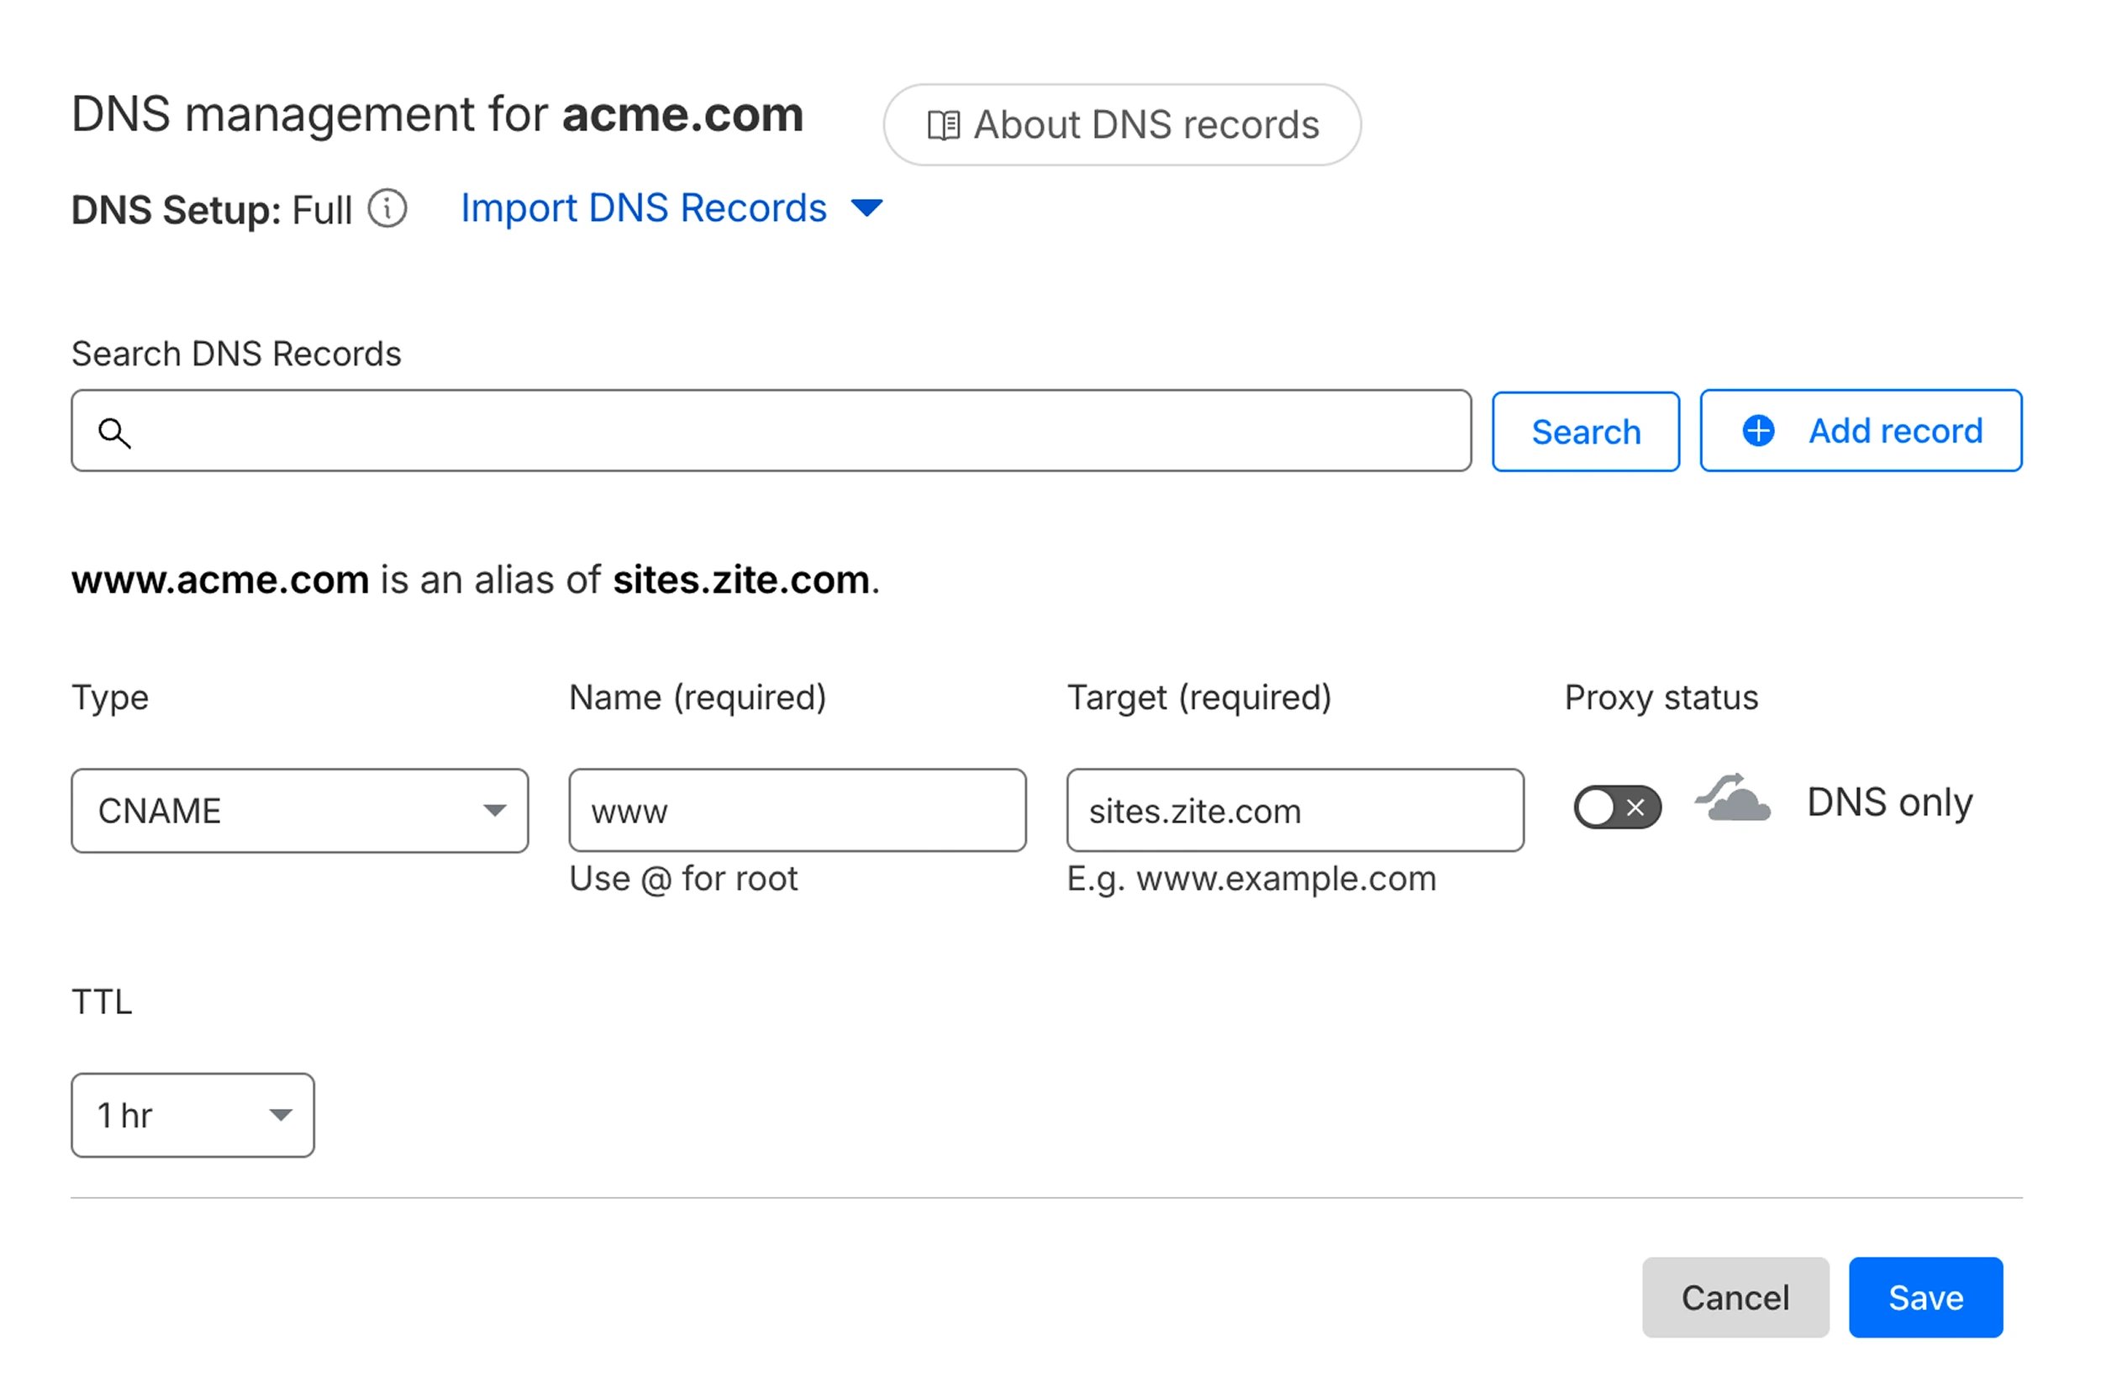Cancel the DNS record edit
Image resolution: width=2101 pixels, height=1377 pixels.
[1735, 1298]
